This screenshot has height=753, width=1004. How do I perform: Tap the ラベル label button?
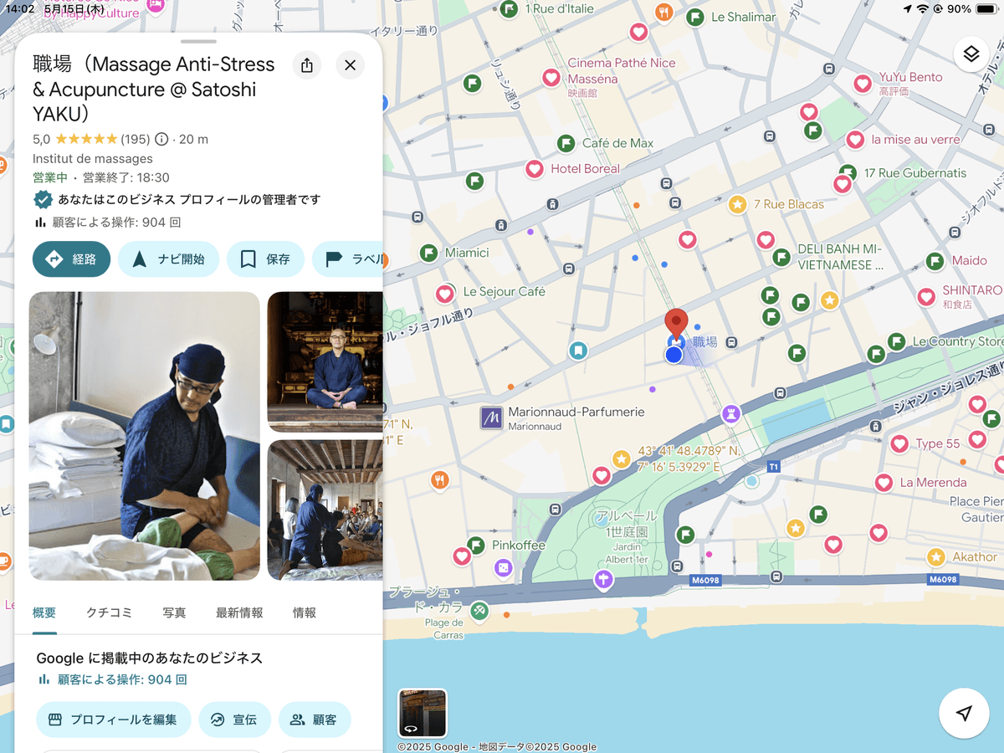click(x=348, y=259)
